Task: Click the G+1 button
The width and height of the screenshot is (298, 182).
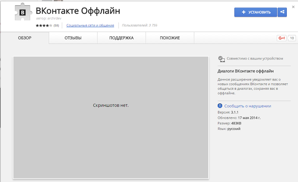Action: [x=282, y=38]
